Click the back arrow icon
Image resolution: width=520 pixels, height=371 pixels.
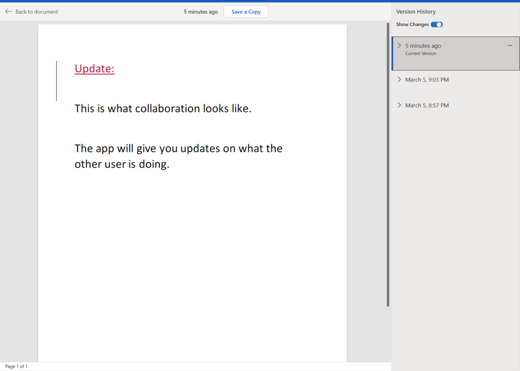(9, 12)
